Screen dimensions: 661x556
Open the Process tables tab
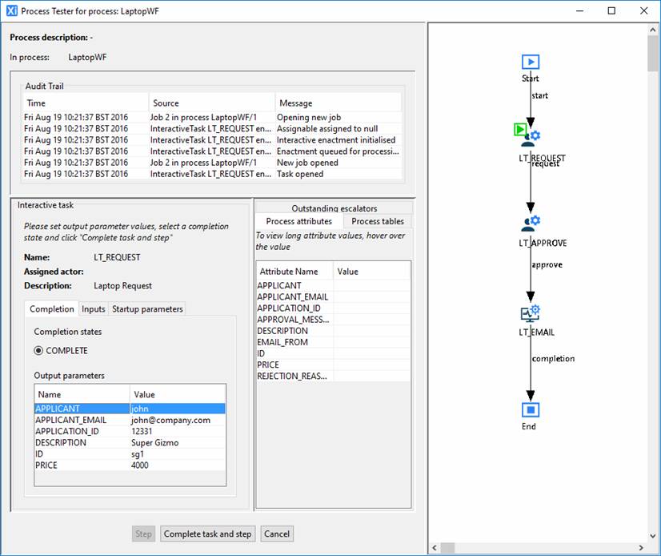[x=378, y=221]
